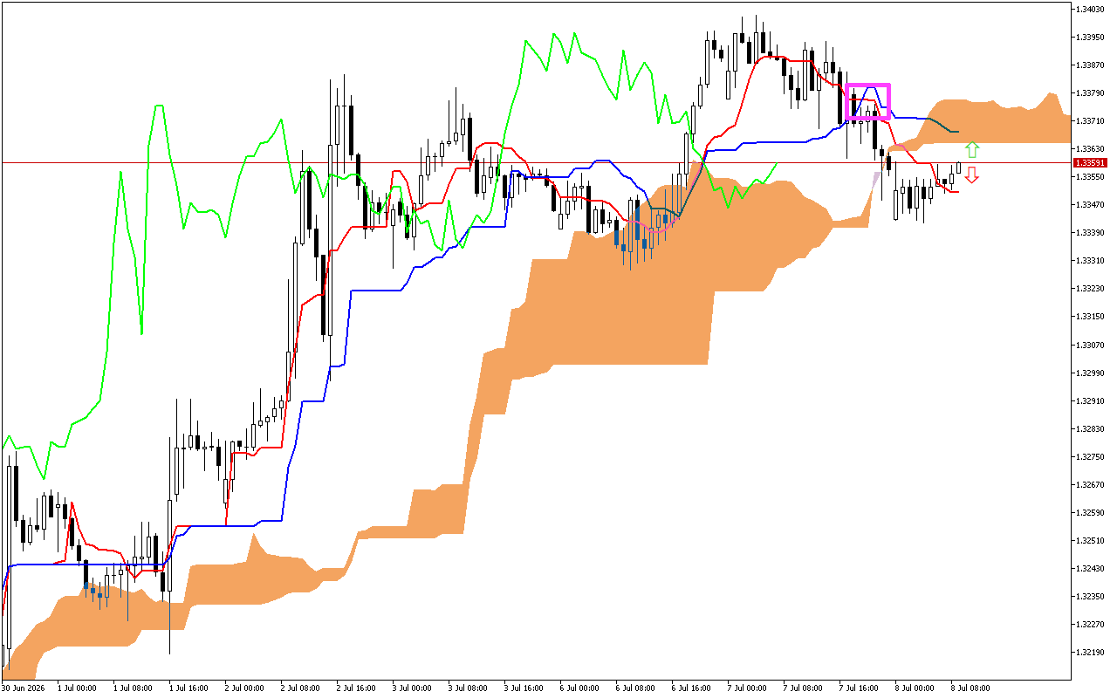Select the green up arrow signal

(972, 149)
